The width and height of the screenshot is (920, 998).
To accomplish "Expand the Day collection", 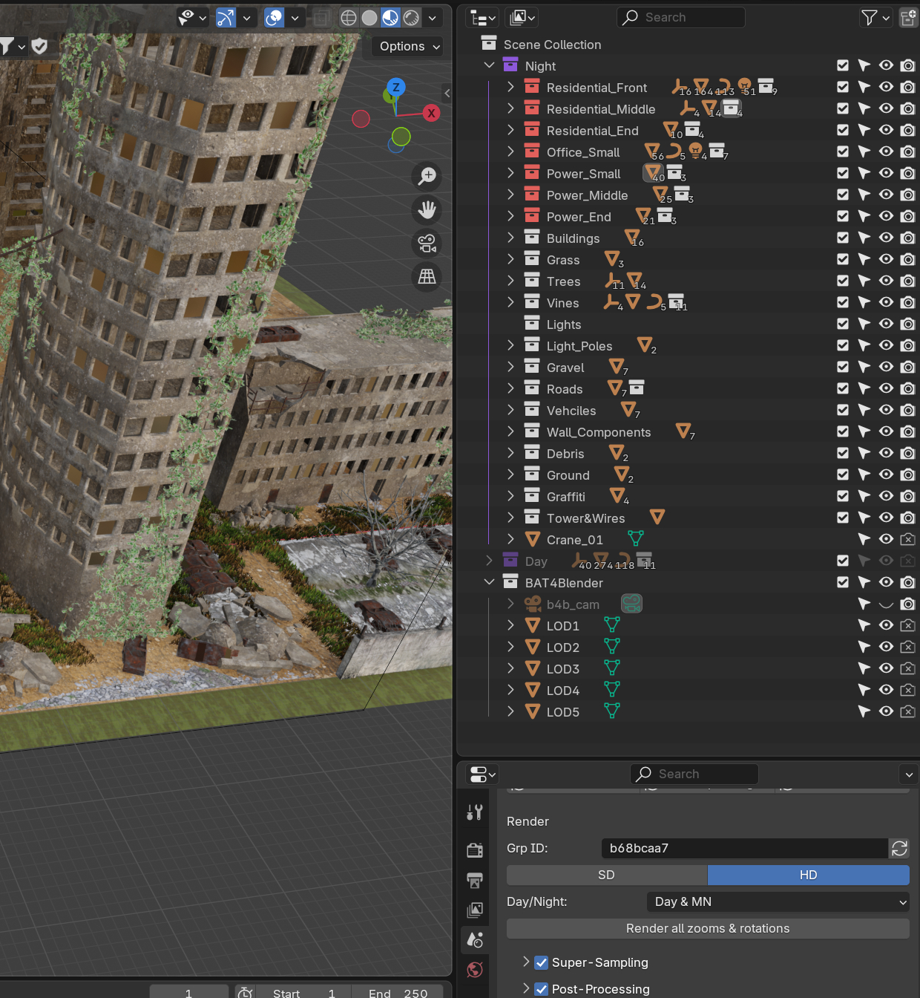I will click(x=489, y=561).
